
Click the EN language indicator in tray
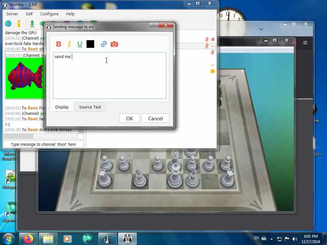(256, 238)
